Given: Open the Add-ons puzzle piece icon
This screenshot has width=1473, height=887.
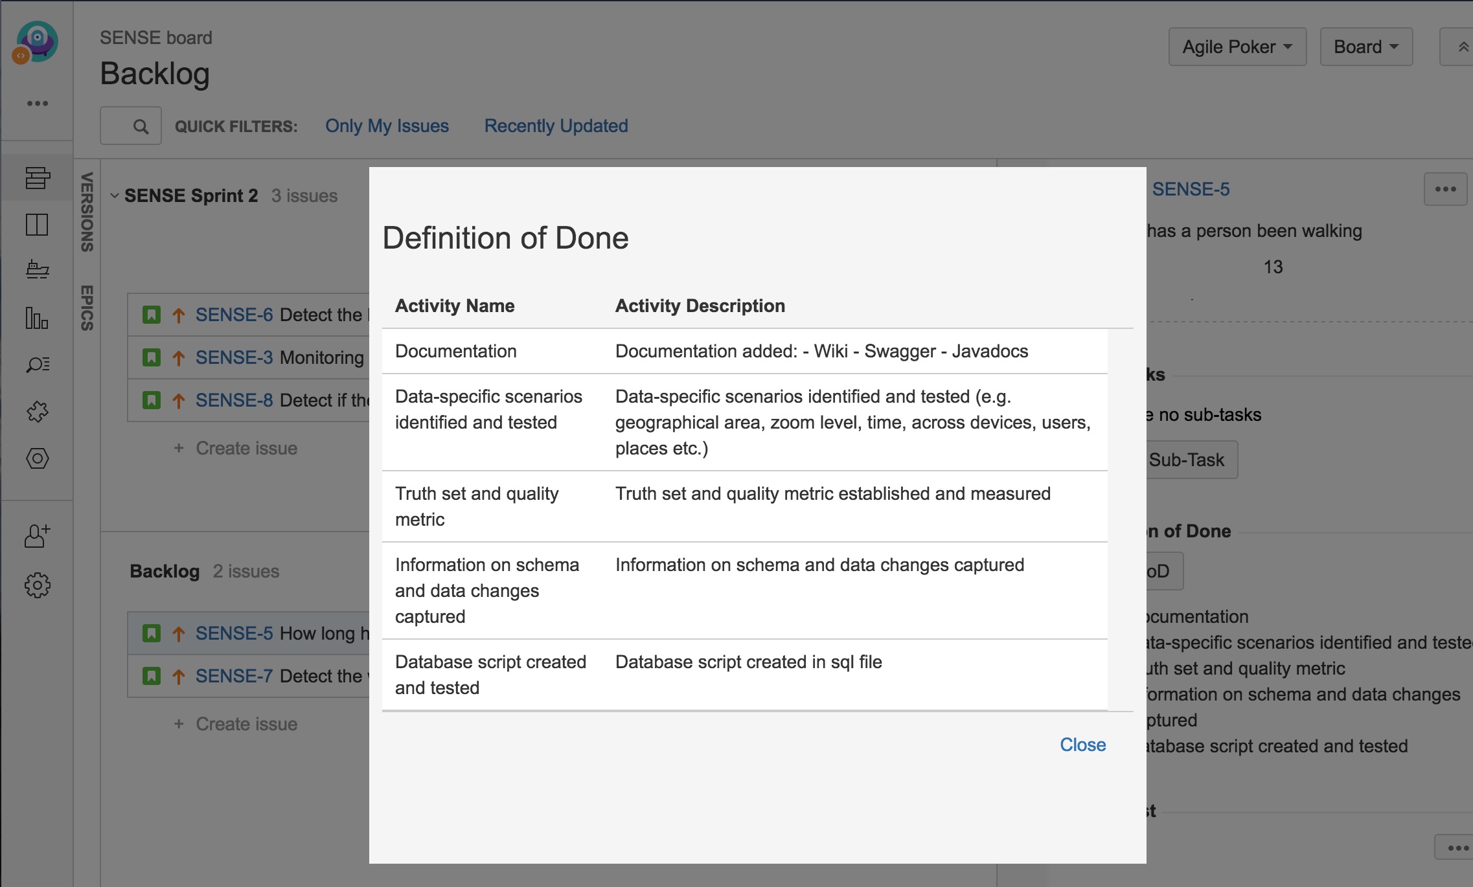Looking at the screenshot, I should pos(37,411).
